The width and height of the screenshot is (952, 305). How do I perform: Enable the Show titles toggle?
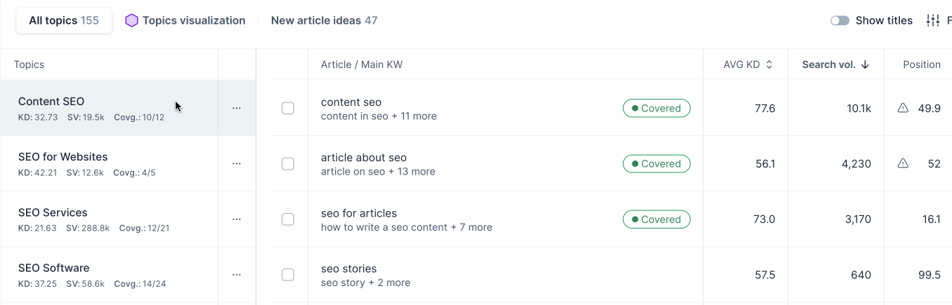click(x=840, y=20)
